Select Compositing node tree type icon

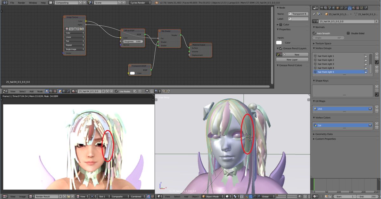click(51, 91)
